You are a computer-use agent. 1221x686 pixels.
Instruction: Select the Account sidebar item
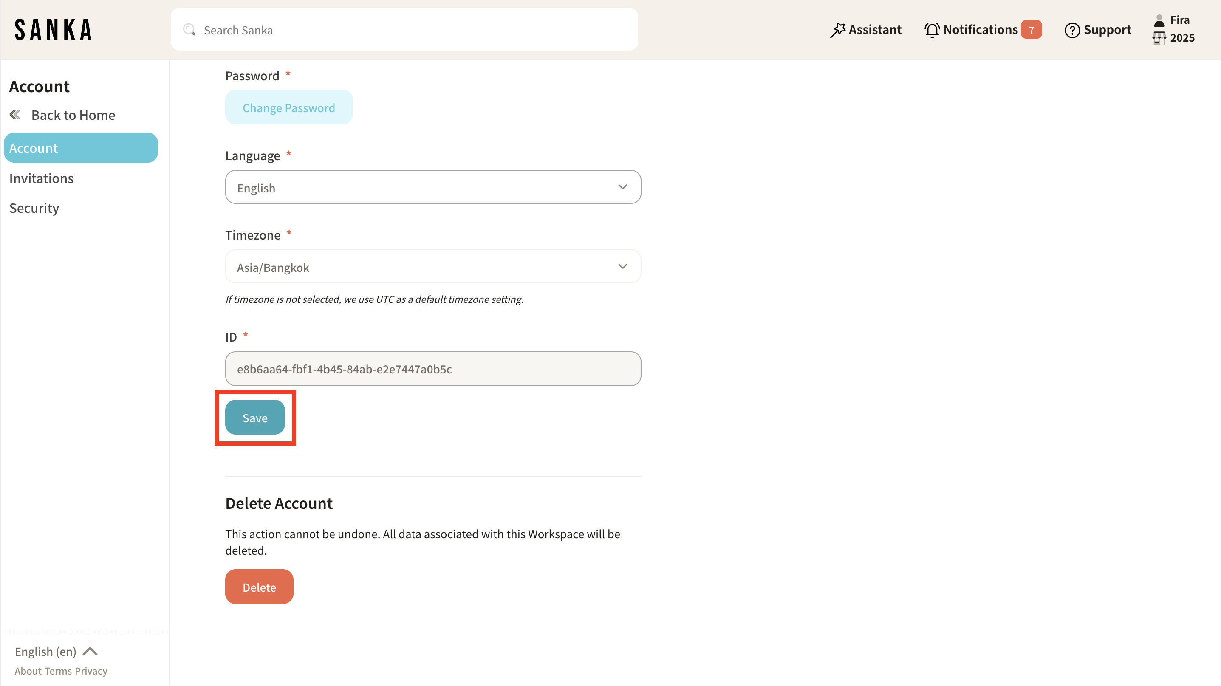(x=81, y=148)
